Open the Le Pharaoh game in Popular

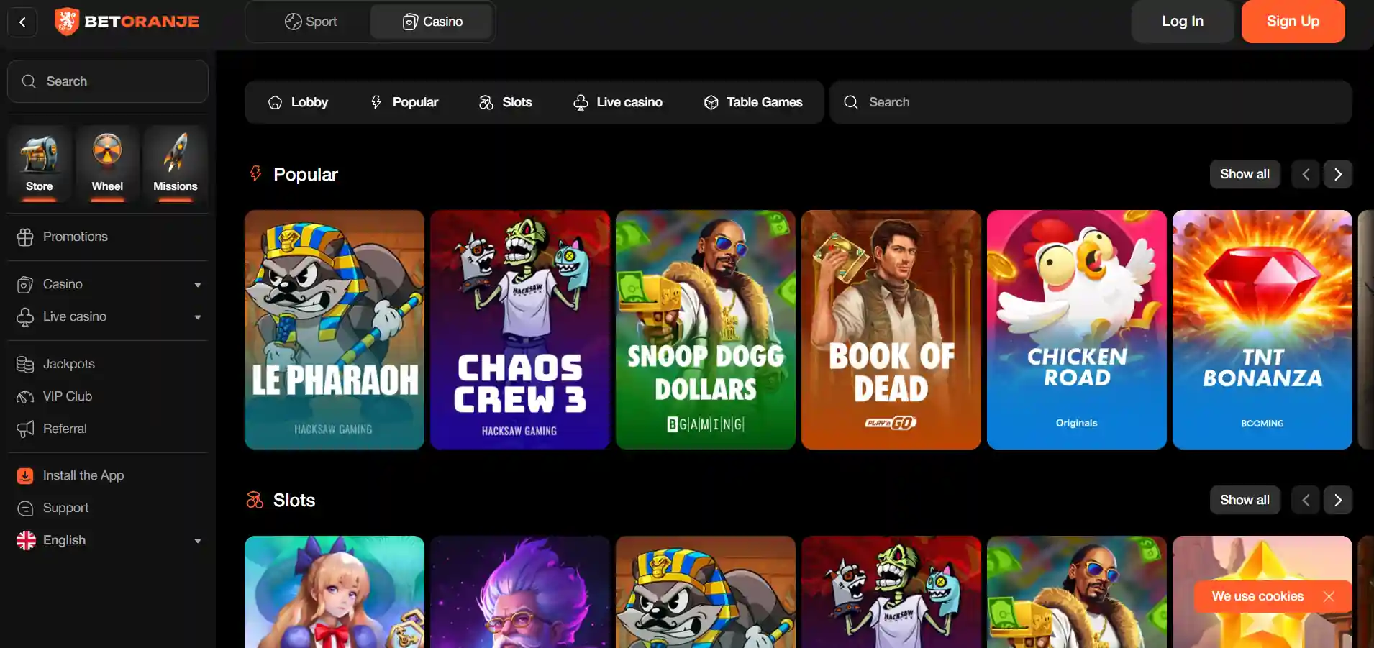click(335, 329)
